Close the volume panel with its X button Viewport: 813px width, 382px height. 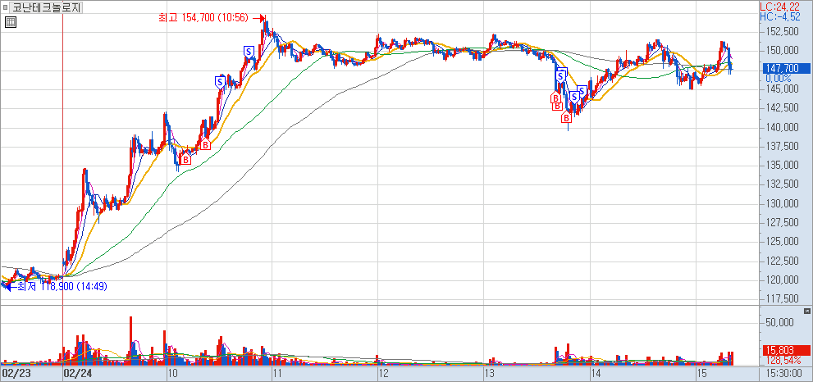point(806,311)
